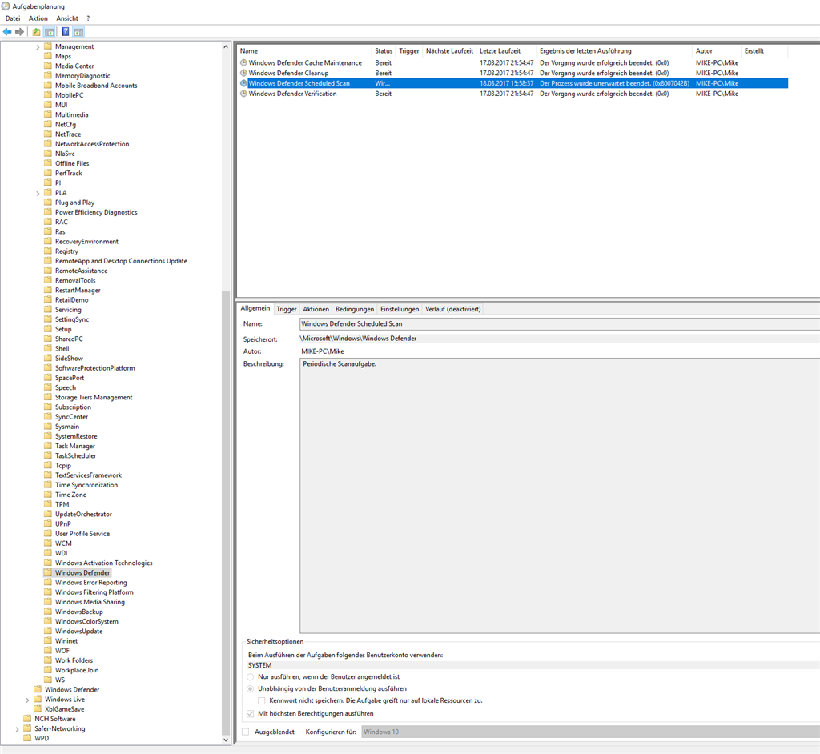Click the Aufgabenplanung clock icon in title bar
This screenshot has height=754, width=820.
[6, 6]
